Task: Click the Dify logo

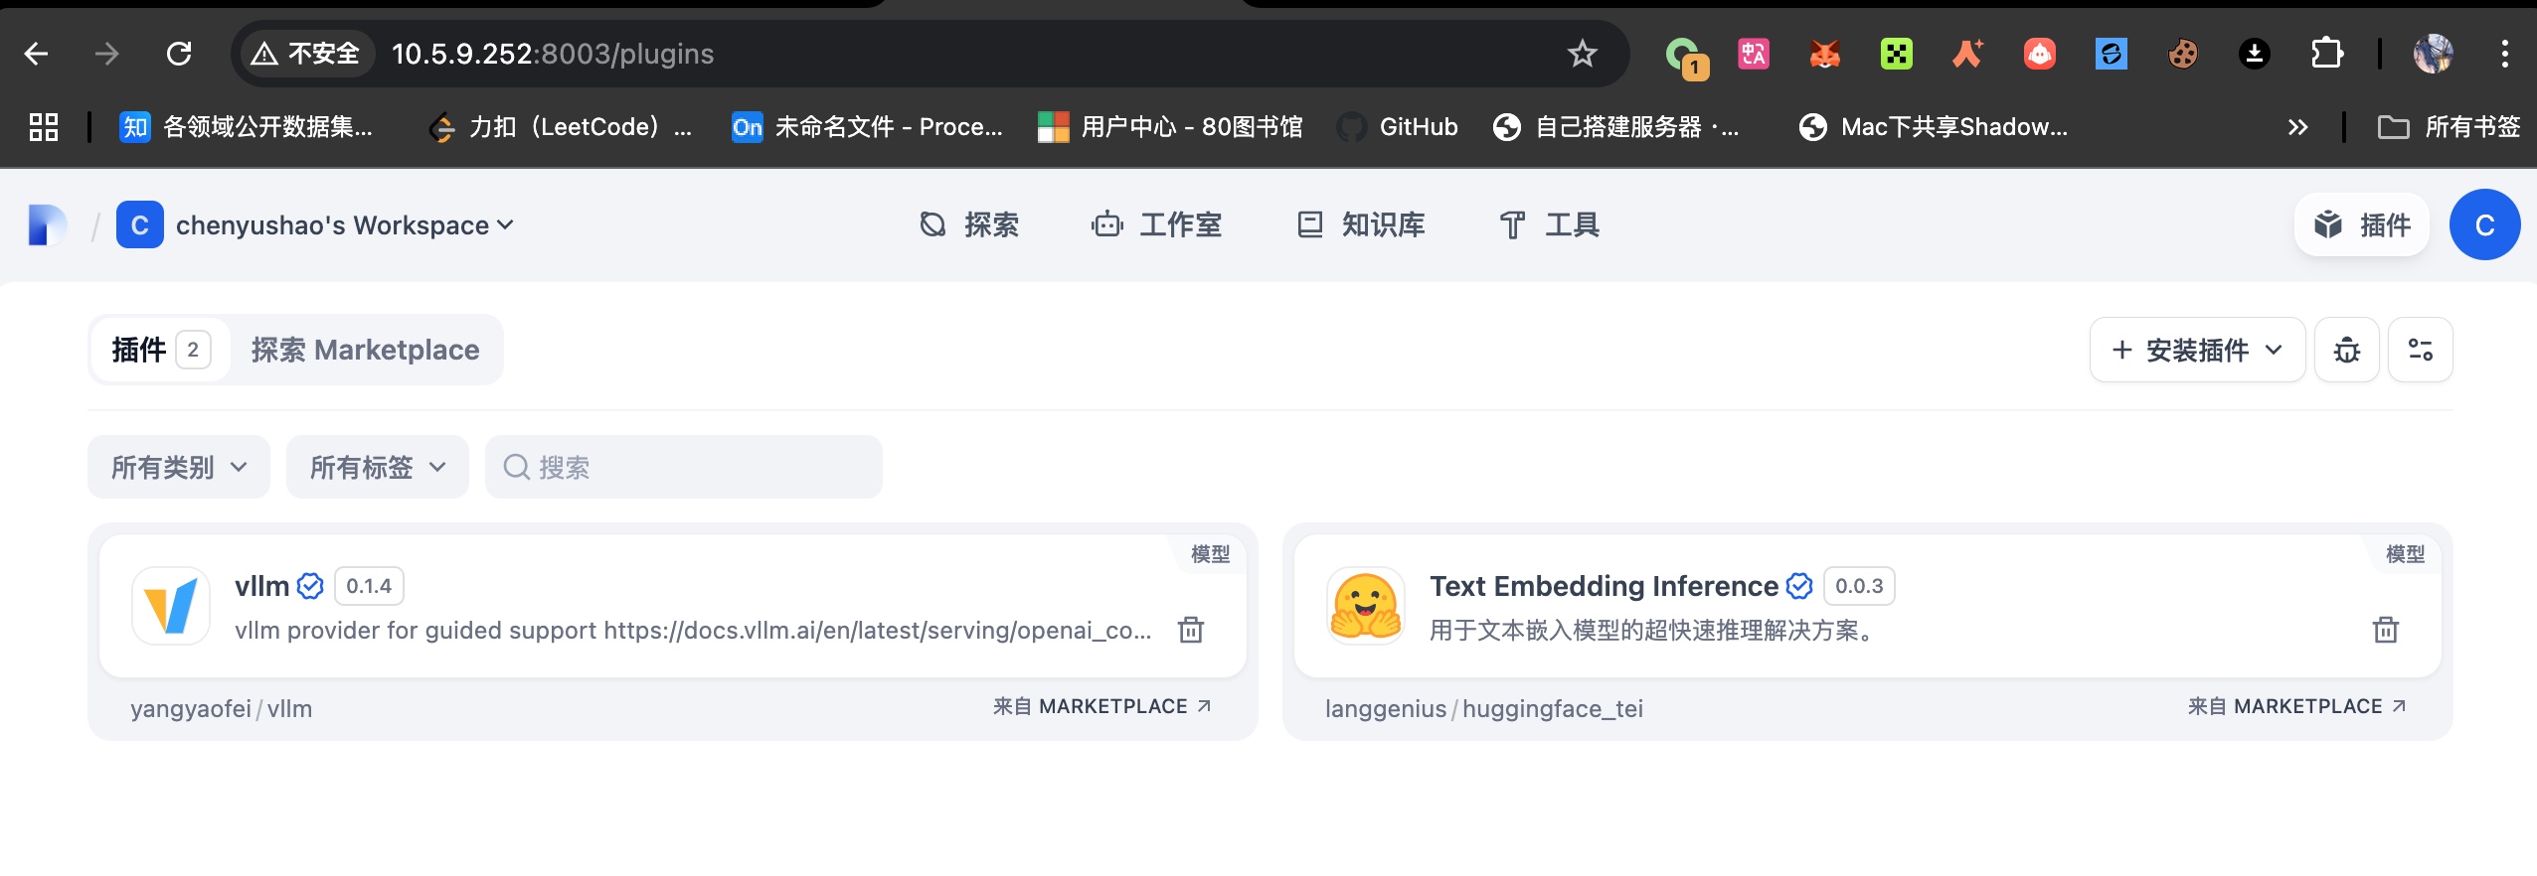Action: pos(47,224)
